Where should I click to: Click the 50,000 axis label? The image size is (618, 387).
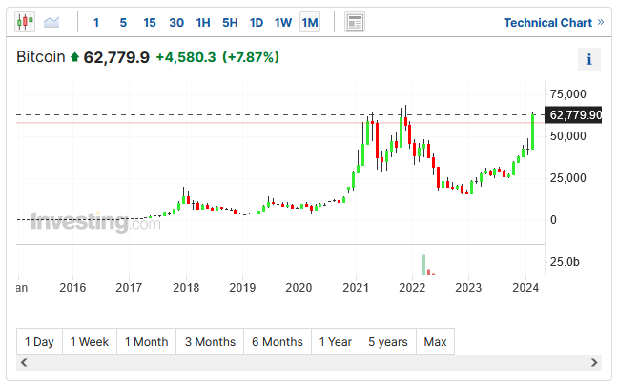568,136
